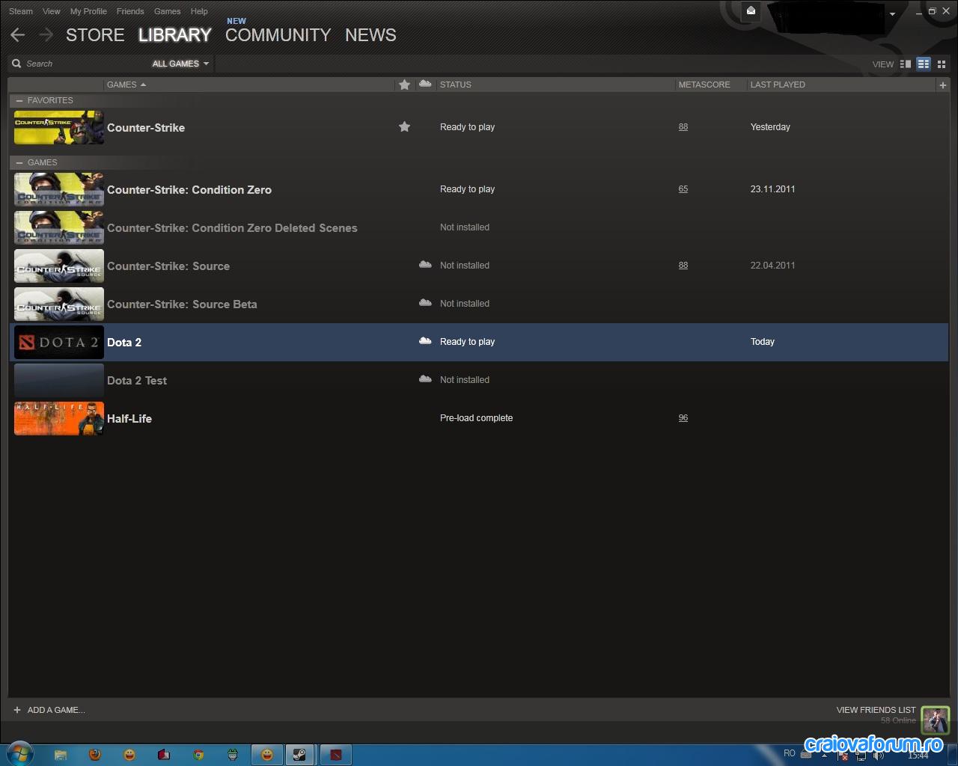Switch to detail view icon

tap(906, 64)
